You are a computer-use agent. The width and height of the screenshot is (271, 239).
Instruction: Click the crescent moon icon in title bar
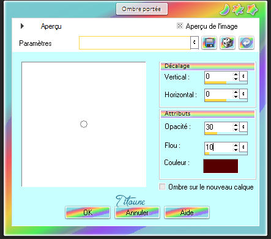[225, 10]
